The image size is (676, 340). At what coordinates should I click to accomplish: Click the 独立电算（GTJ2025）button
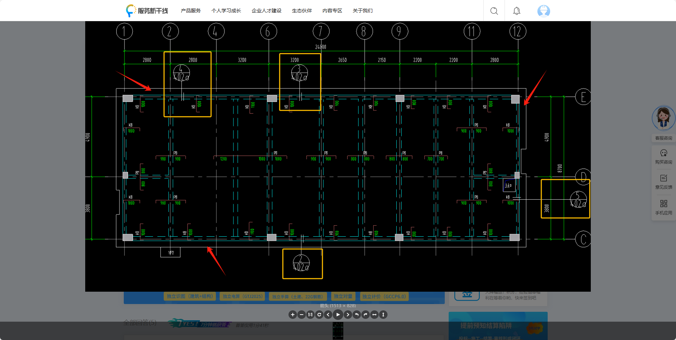[243, 296]
